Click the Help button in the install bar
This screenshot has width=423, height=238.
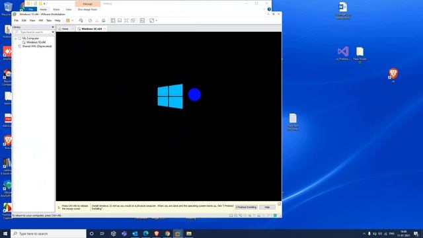pos(267,207)
